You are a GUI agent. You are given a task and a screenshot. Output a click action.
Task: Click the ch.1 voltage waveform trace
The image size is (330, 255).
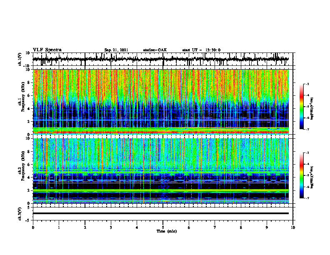(x=161, y=59)
